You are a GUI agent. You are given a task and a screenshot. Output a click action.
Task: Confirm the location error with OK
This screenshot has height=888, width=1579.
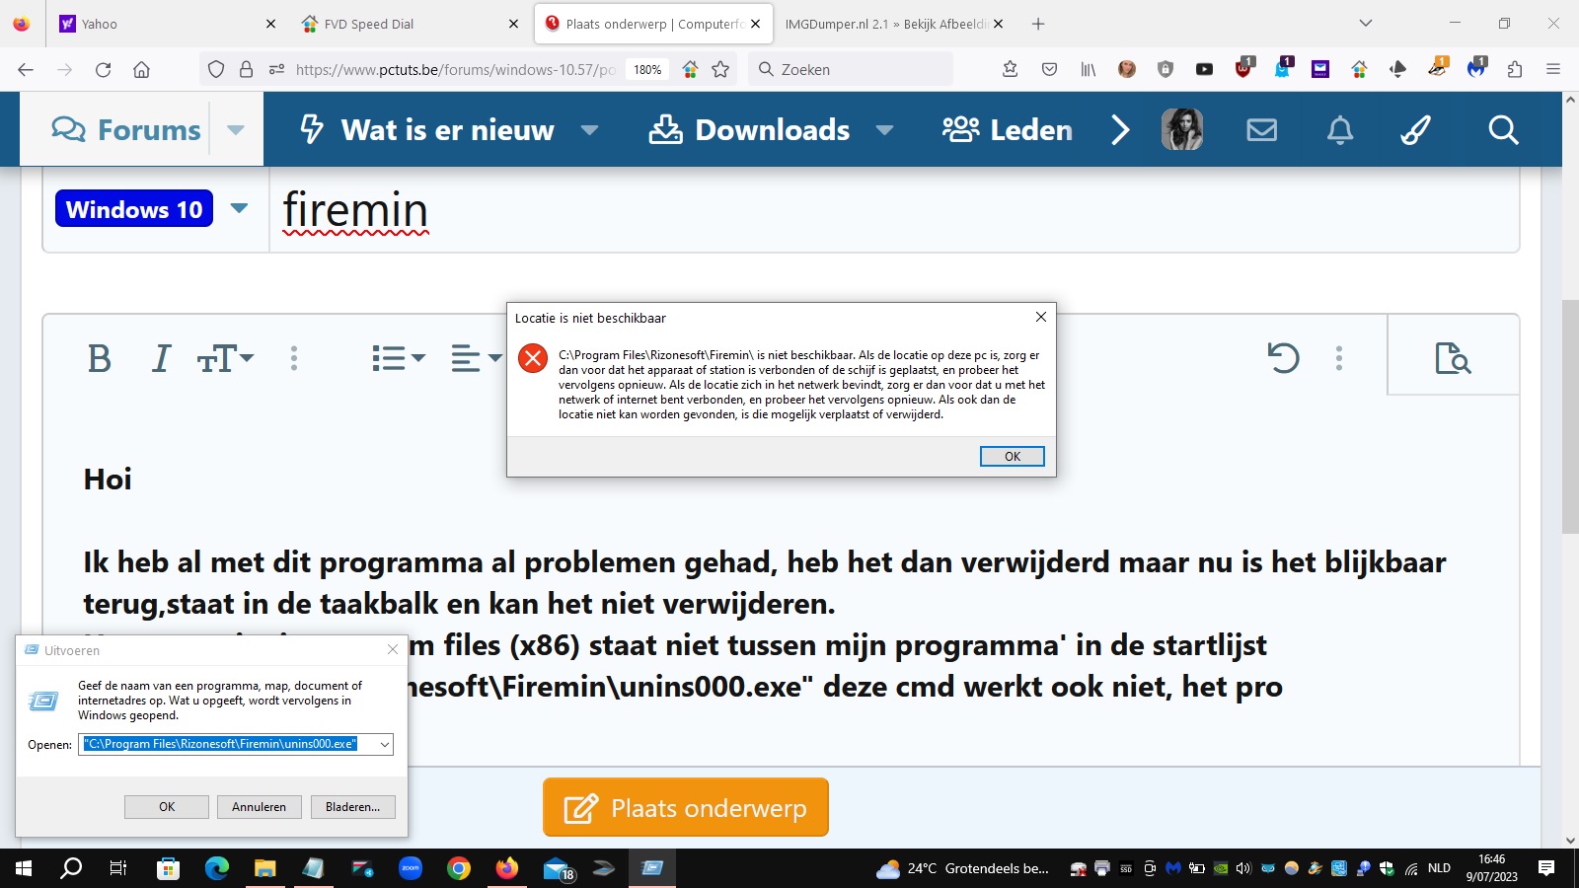(x=1012, y=455)
